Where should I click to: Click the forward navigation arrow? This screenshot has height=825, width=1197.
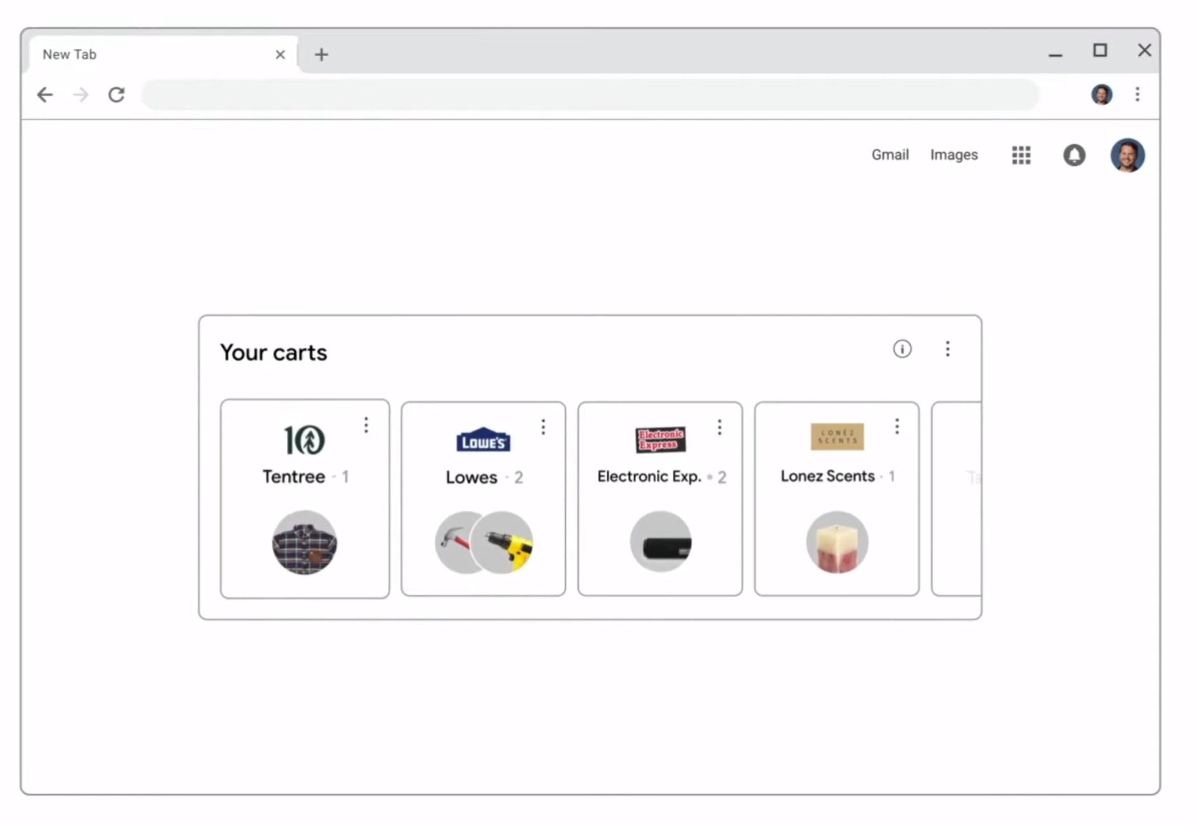click(x=81, y=95)
